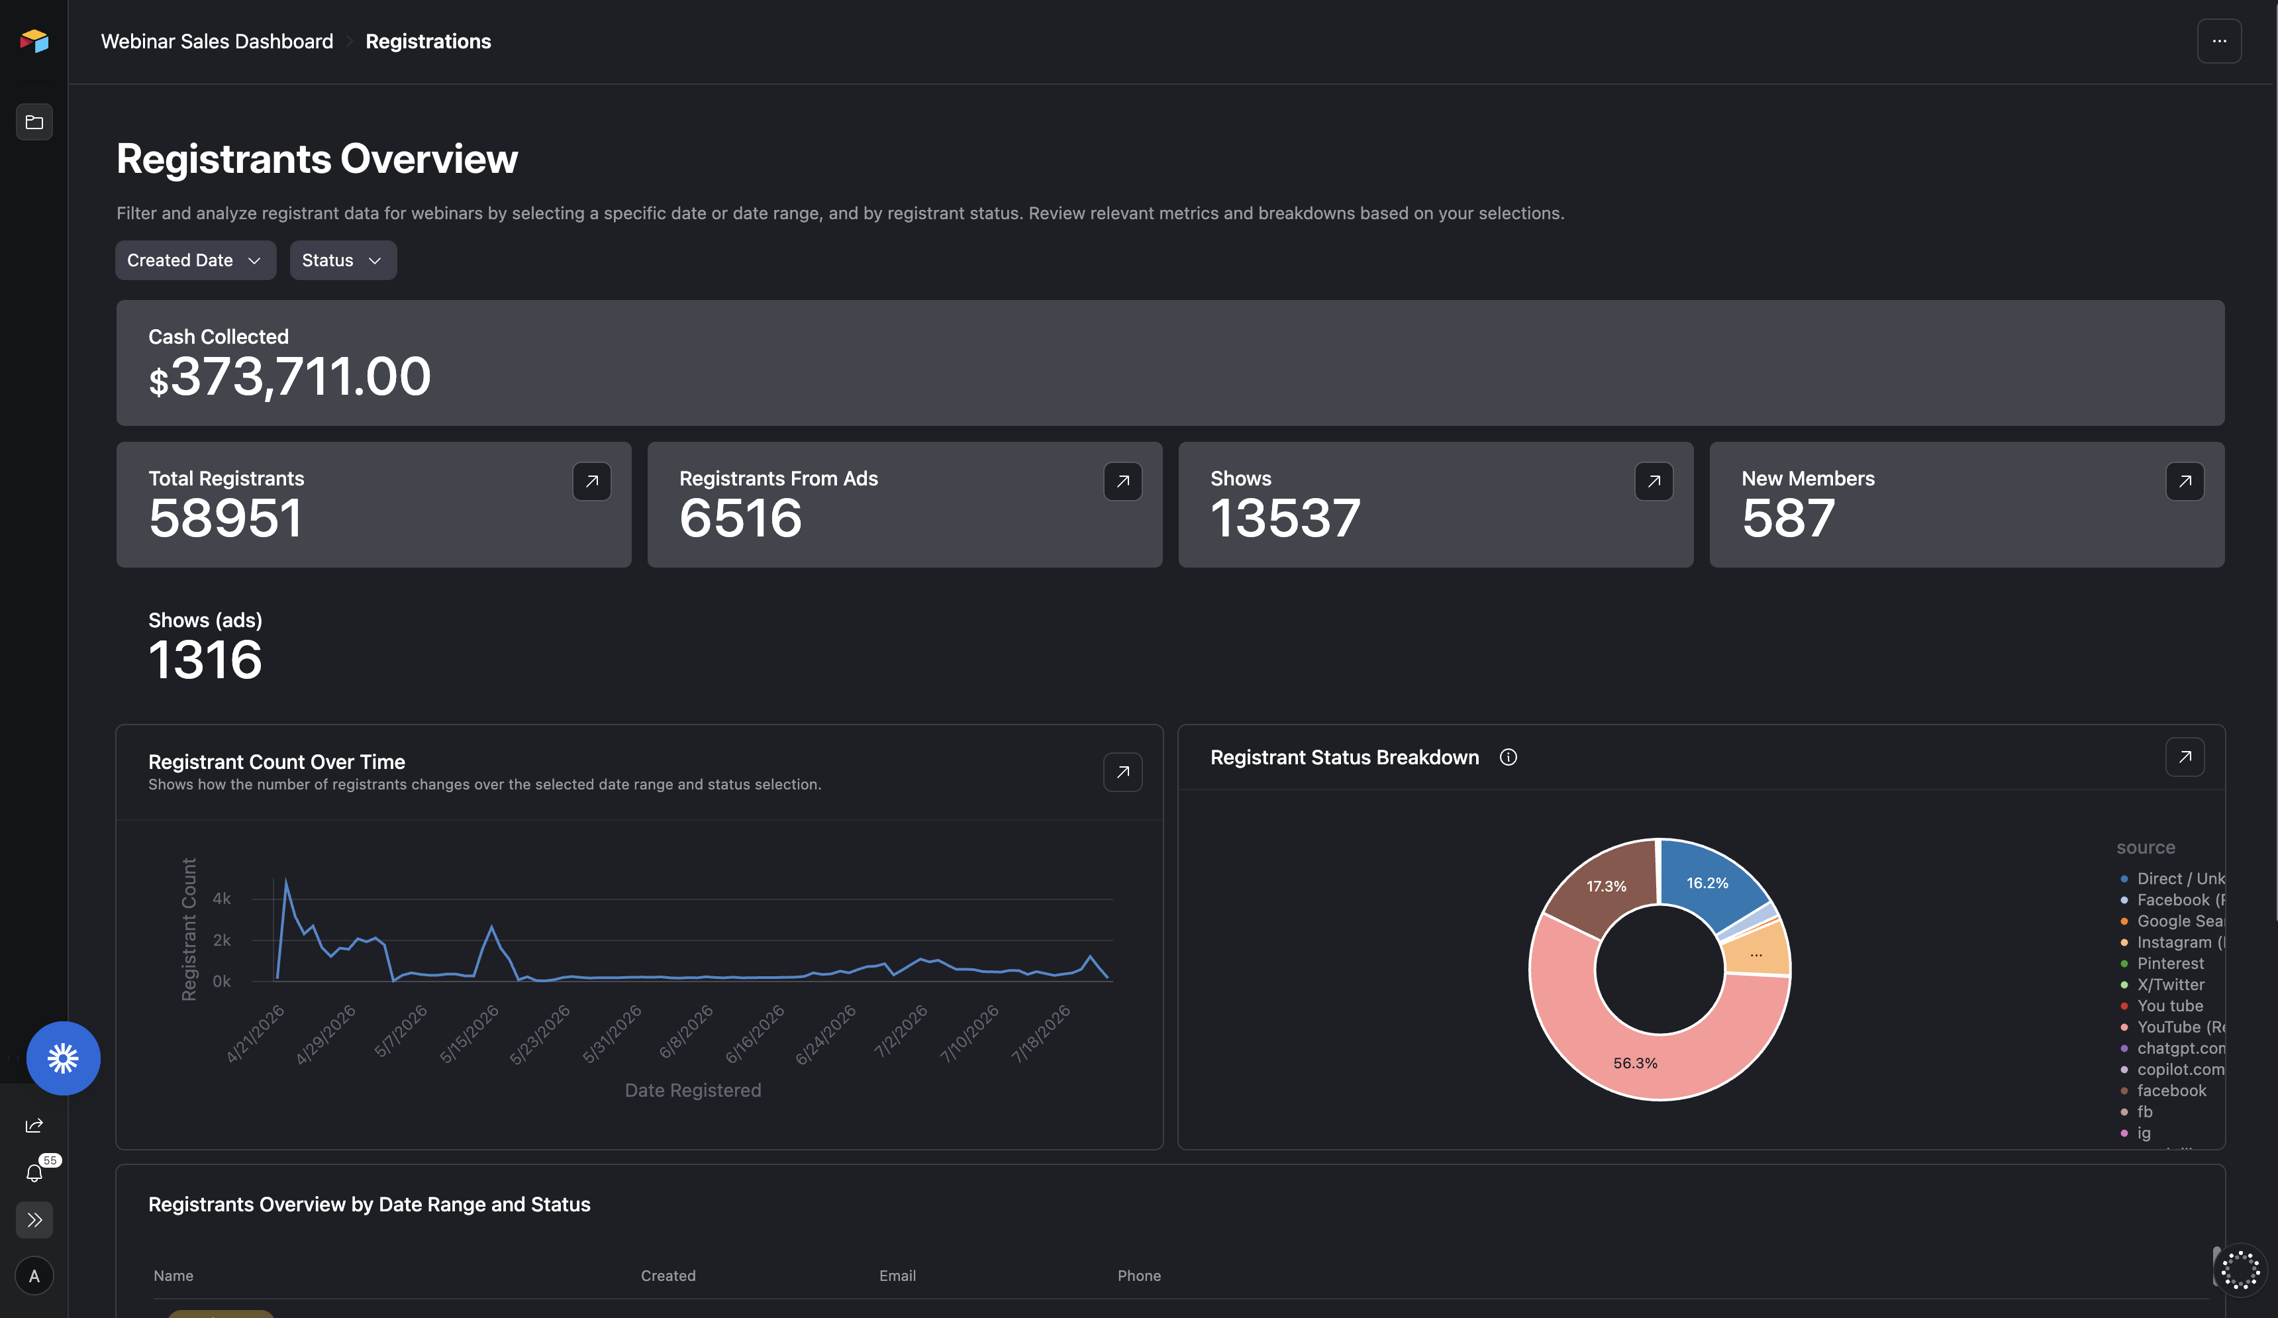Toggle X/Twitter legend entry
Screen dimensions: 2278x1318
click(x=2162, y=984)
